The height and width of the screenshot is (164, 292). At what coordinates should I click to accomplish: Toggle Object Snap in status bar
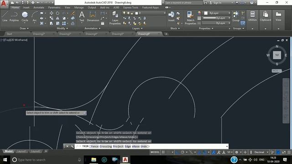(x=205, y=152)
